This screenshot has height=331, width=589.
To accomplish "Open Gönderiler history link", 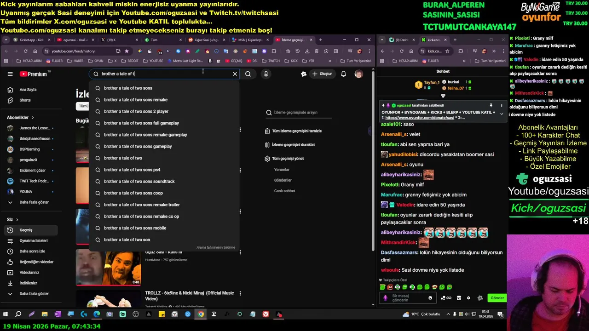I will click(x=283, y=180).
